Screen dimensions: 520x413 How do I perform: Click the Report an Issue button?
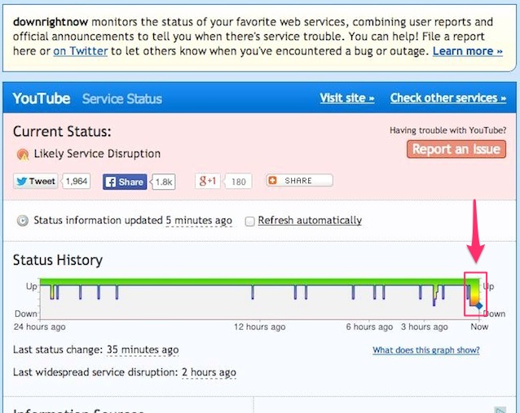tap(456, 150)
